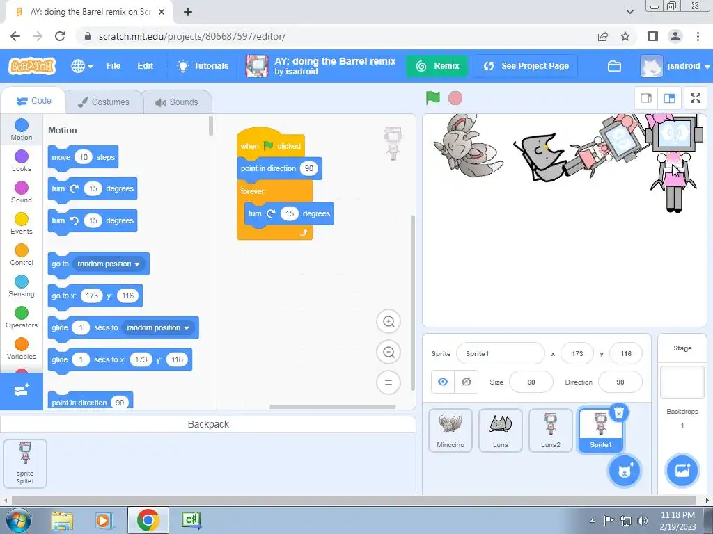
Task: Open the jsndroid account dropdown
Action: 675,66
